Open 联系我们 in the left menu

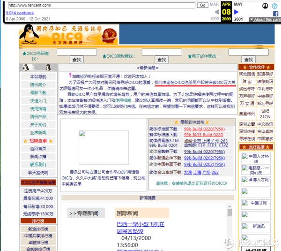click(38, 165)
